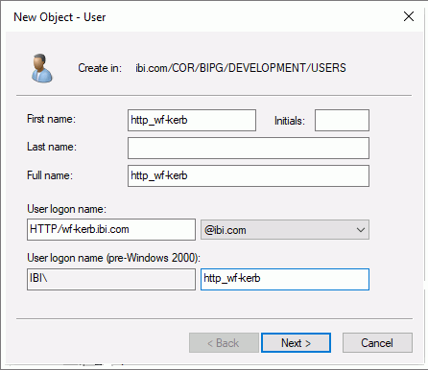Image resolution: width=428 pixels, height=370 pixels.
Task: Click the 'Create in:' label
Action: click(100, 68)
